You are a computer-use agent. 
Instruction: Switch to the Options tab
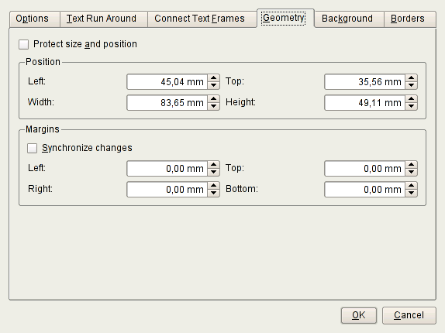(32, 19)
